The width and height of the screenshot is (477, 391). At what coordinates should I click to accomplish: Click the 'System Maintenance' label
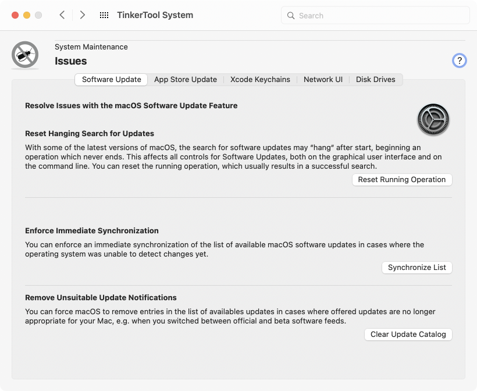[x=91, y=47]
